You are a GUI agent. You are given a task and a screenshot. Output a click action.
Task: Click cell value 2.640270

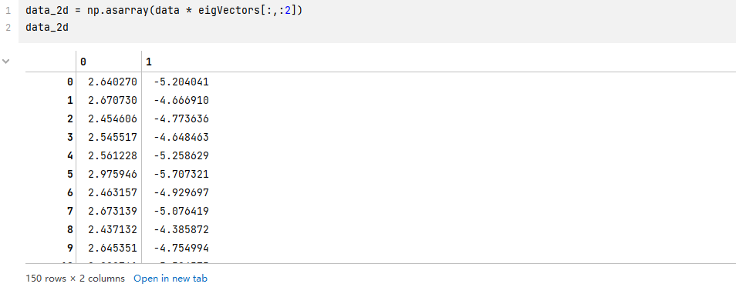coord(113,82)
